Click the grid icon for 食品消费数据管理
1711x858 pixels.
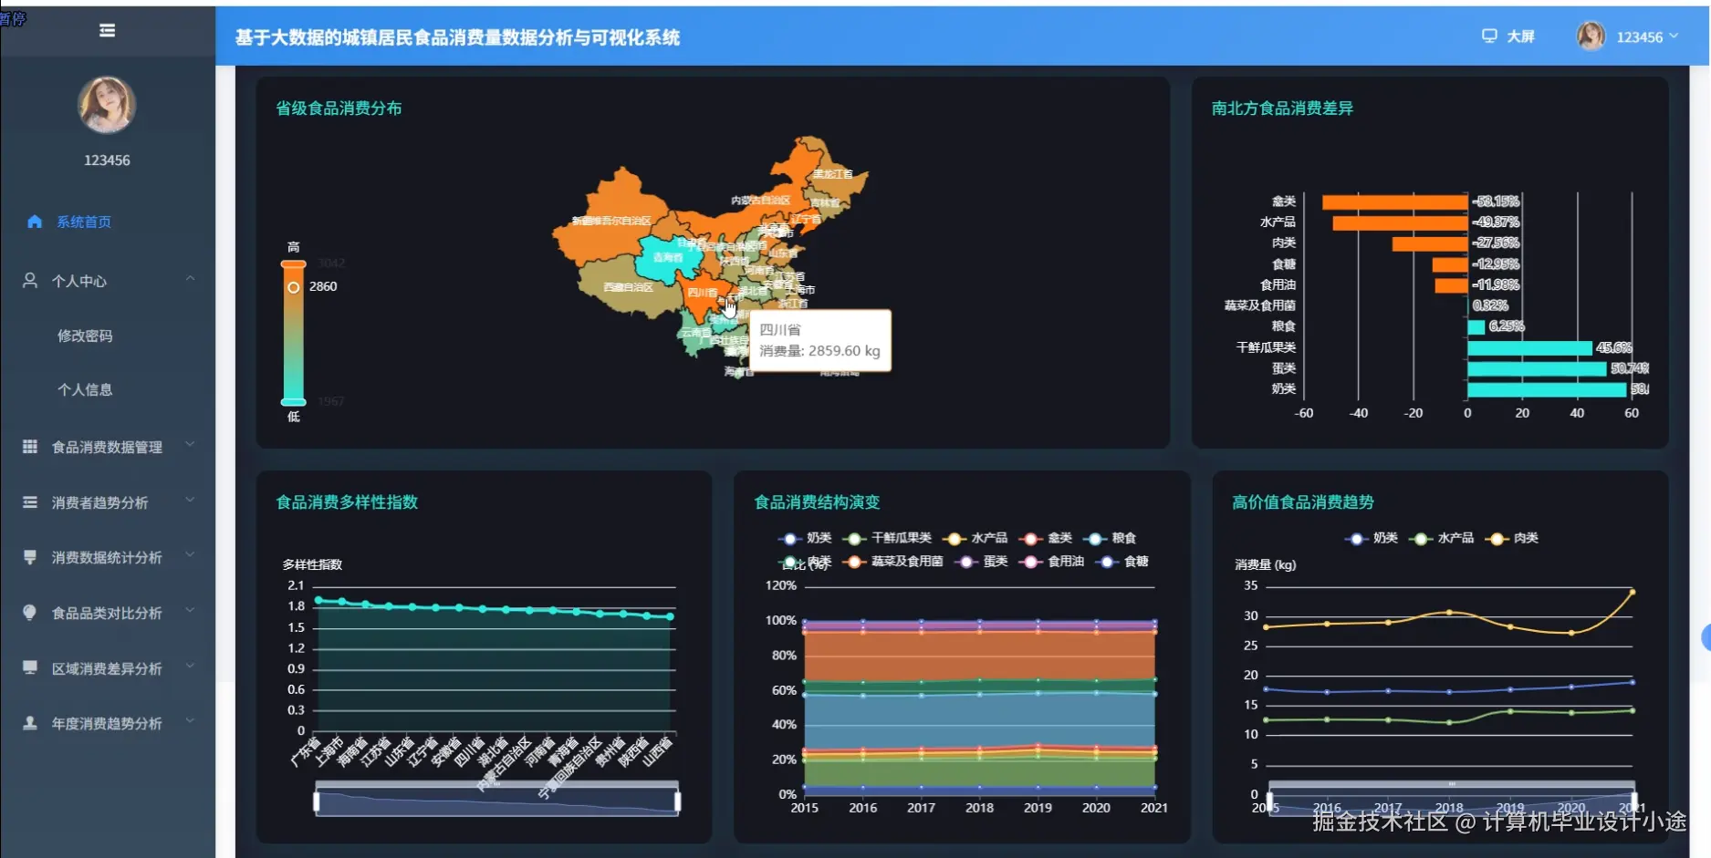[x=29, y=446]
